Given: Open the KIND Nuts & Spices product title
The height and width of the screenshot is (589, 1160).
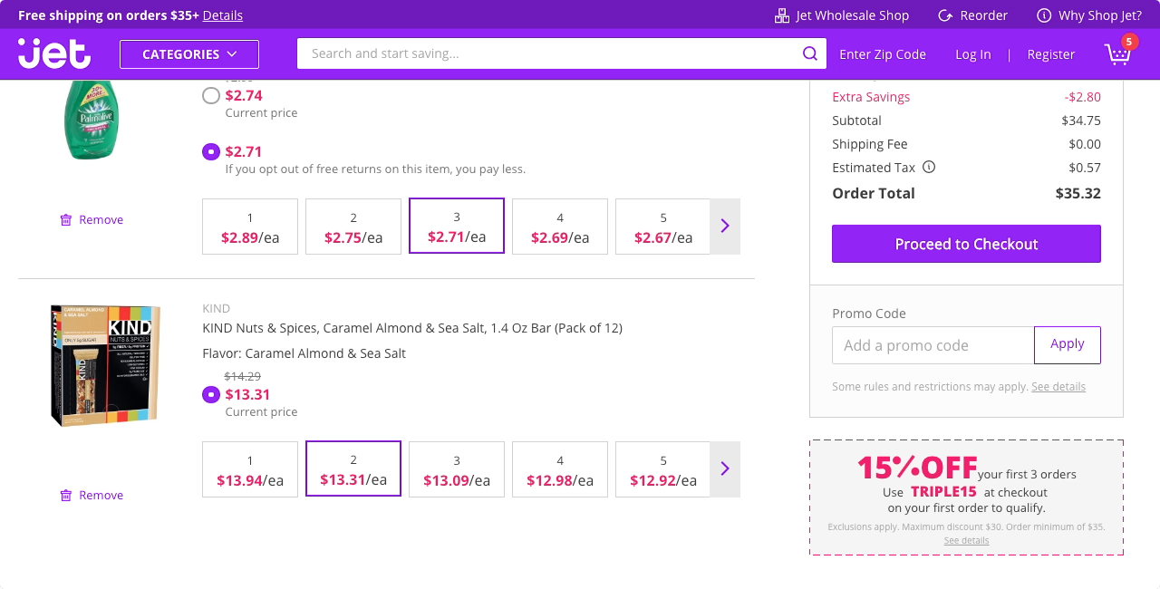Looking at the screenshot, I should pyautogui.click(x=412, y=328).
